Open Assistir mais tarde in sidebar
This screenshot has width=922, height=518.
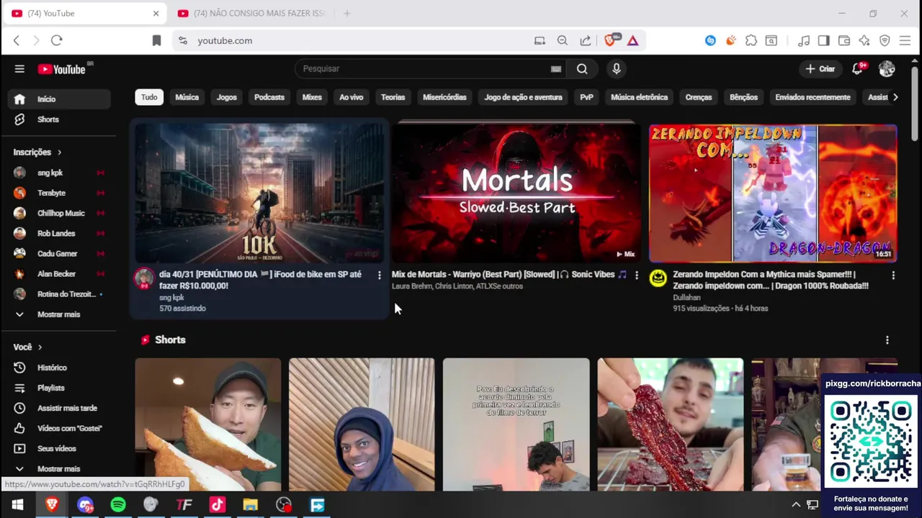59,408
